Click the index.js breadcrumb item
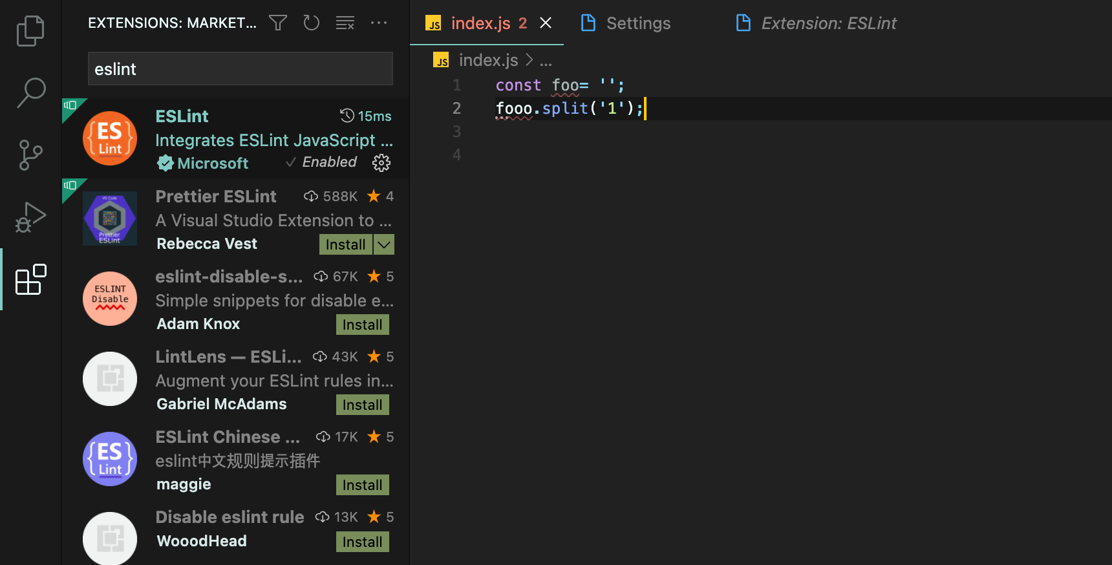The image size is (1112, 565). (x=489, y=60)
